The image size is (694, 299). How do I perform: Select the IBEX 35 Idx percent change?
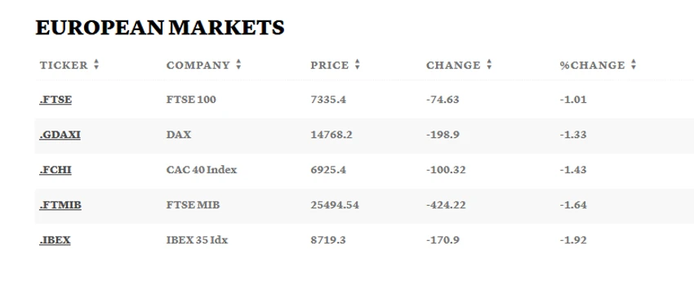click(x=573, y=240)
